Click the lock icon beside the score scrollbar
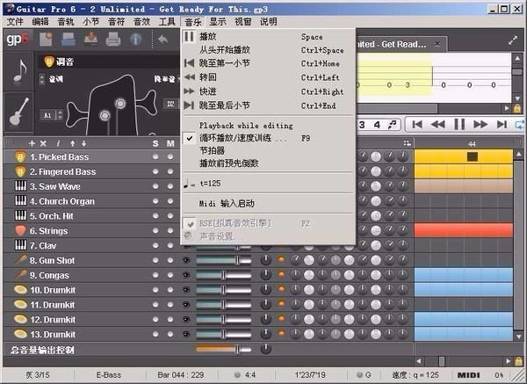This screenshot has height=384, width=527. (x=517, y=109)
